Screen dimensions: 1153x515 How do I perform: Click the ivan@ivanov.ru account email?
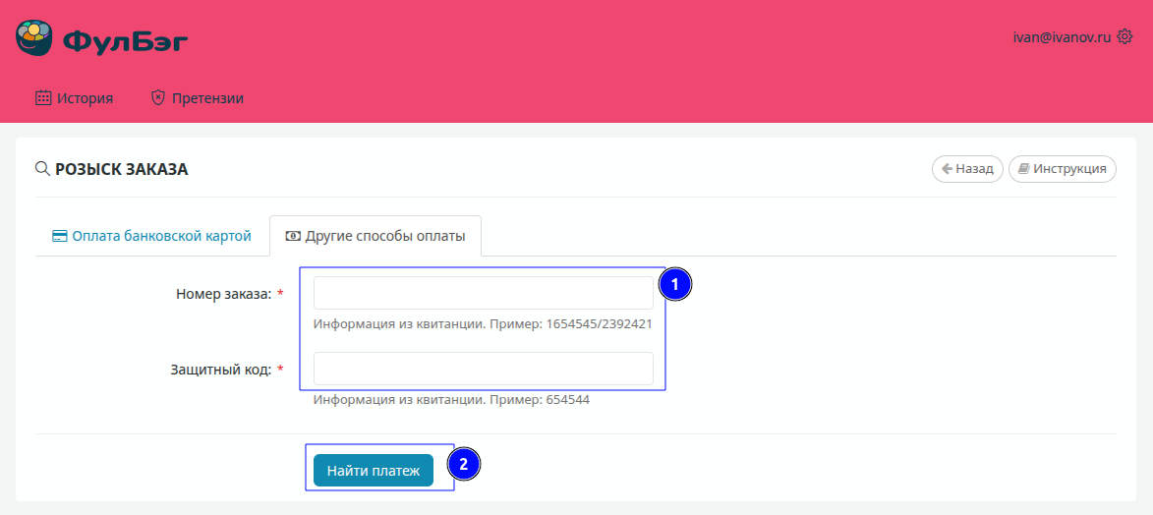click(x=1062, y=36)
